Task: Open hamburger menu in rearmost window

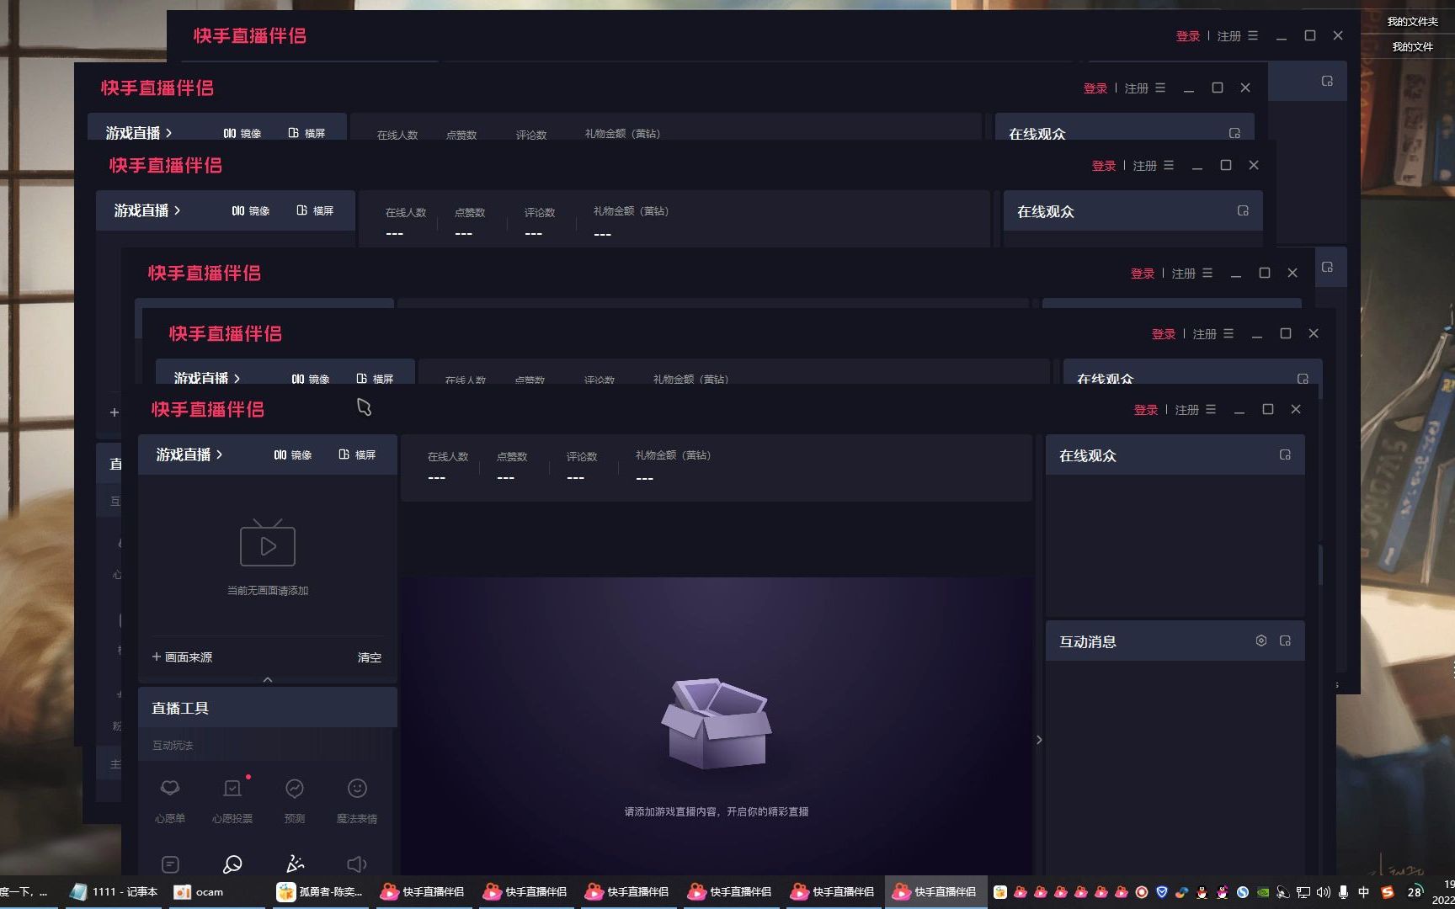Action: click(1253, 35)
